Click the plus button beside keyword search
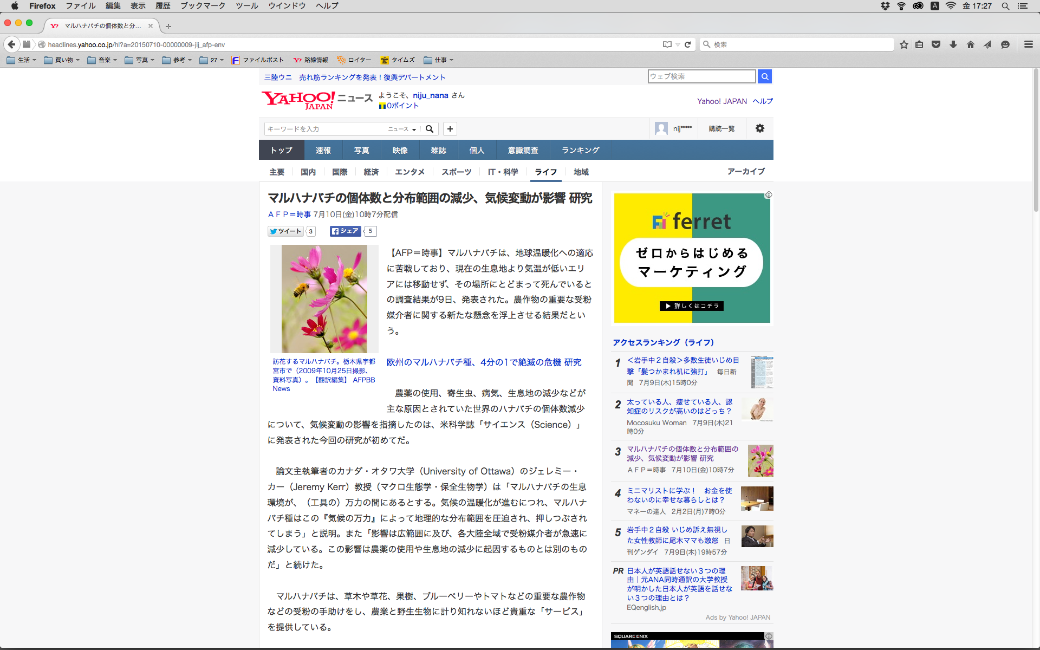Screen dimensions: 1040x650 click(x=450, y=129)
